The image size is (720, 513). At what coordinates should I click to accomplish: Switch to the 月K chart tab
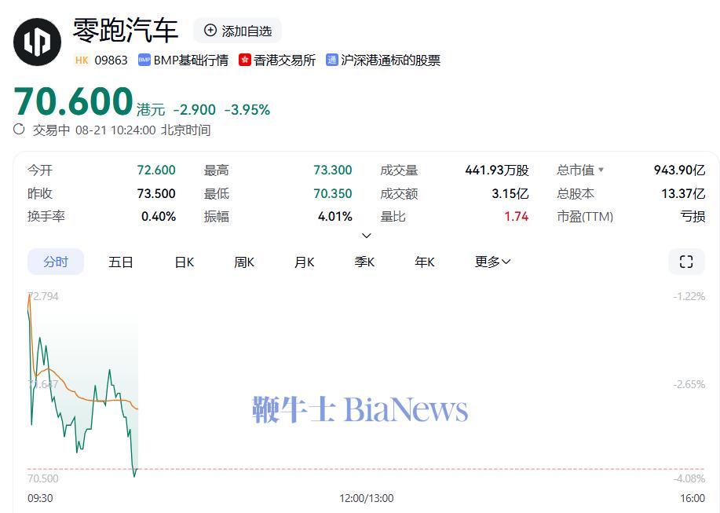point(304,262)
